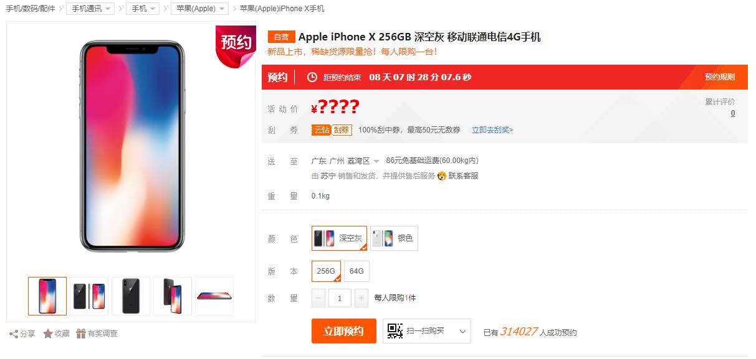The width and height of the screenshot is (756, 359).
Task: Click the star favorite (收藏) icon
Action: 48,333
